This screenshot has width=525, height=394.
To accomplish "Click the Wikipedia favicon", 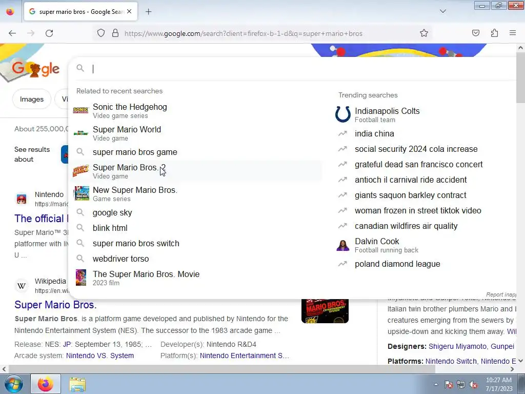I will (x=22, y=285).
